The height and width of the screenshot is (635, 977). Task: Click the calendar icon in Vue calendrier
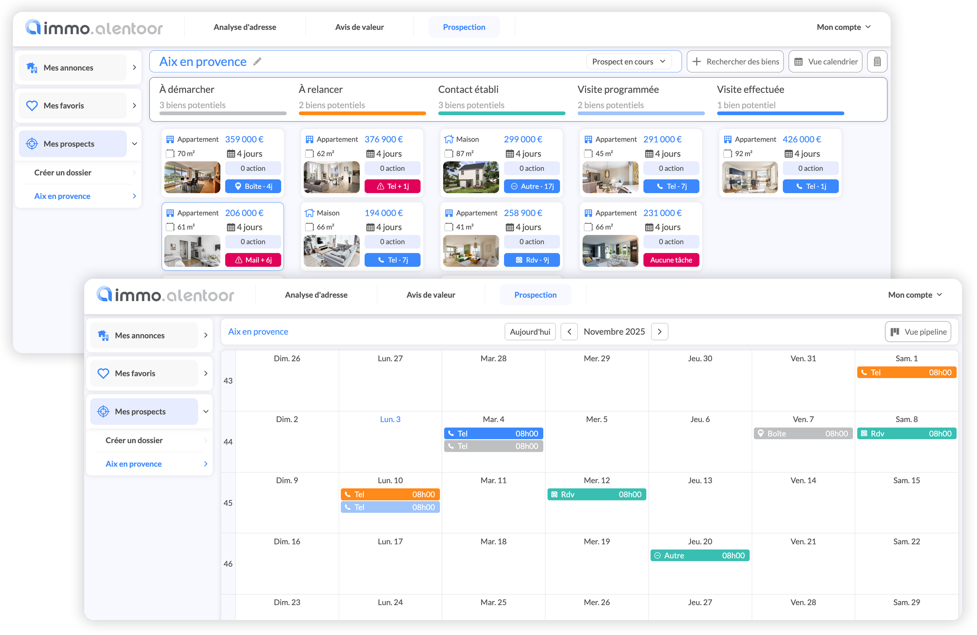[x=798, y=61]
